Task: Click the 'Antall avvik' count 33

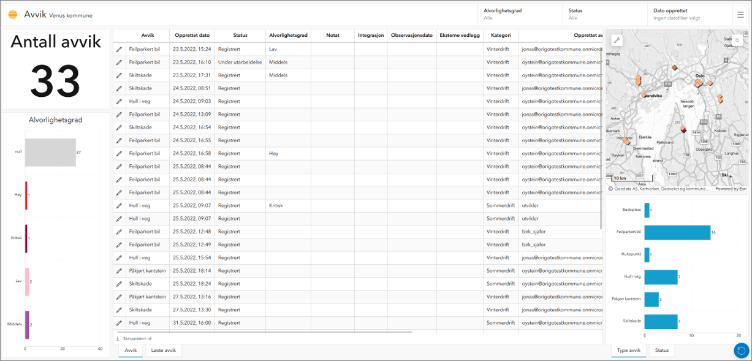Action: pos(55,82)
